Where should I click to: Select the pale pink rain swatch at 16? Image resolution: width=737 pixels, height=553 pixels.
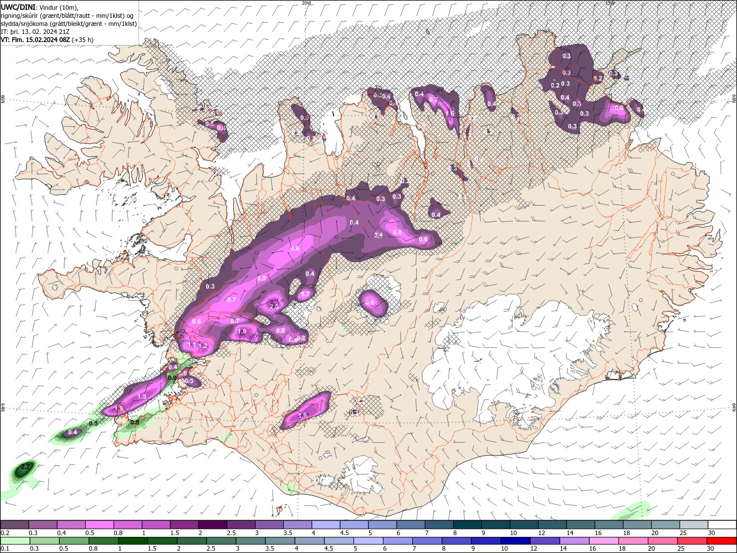click(603, 540)
